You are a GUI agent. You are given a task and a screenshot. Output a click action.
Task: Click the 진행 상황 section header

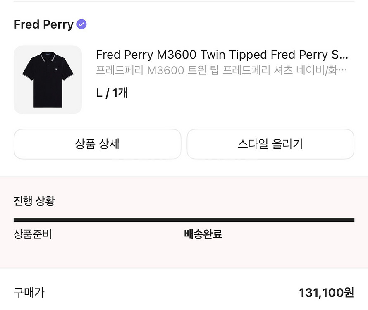[33, 201]
